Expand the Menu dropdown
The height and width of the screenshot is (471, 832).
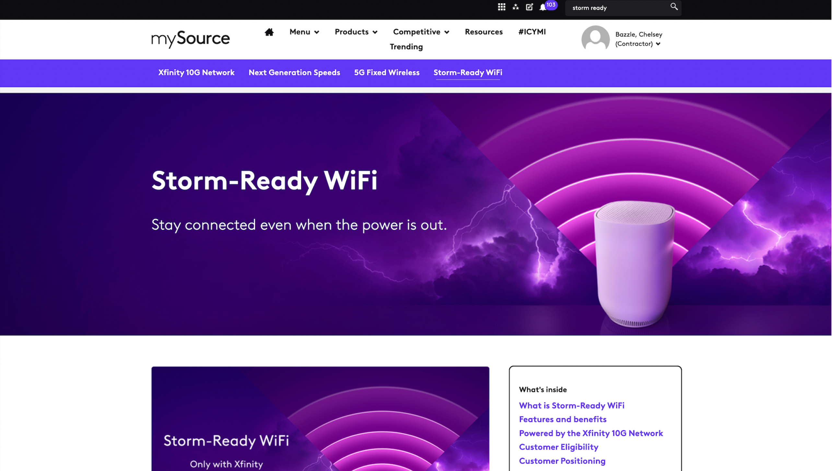coord(304,32)
